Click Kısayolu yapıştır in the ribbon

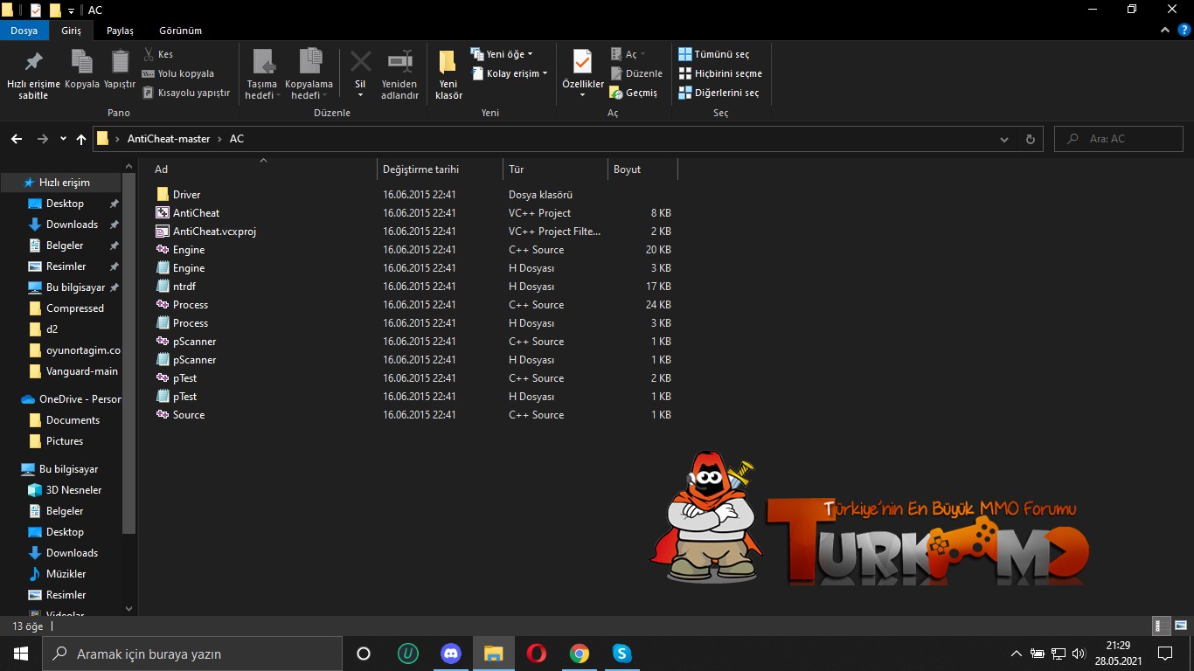(x=185, y=93)
